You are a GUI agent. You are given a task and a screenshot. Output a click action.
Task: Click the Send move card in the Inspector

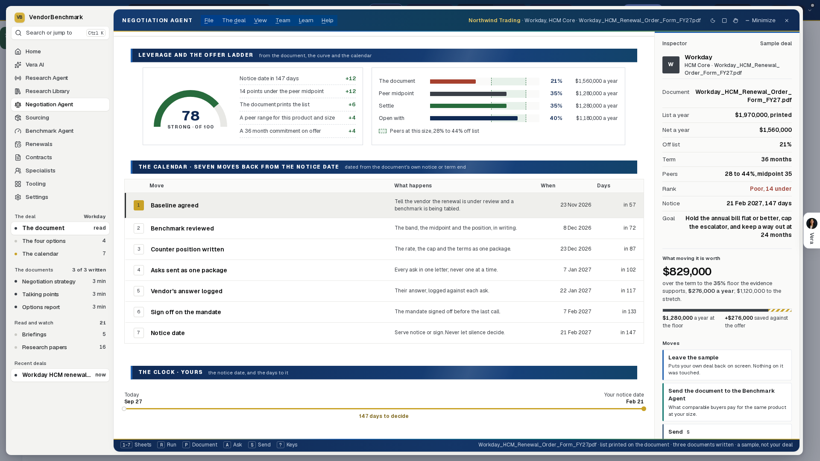(x=727, y=432)
